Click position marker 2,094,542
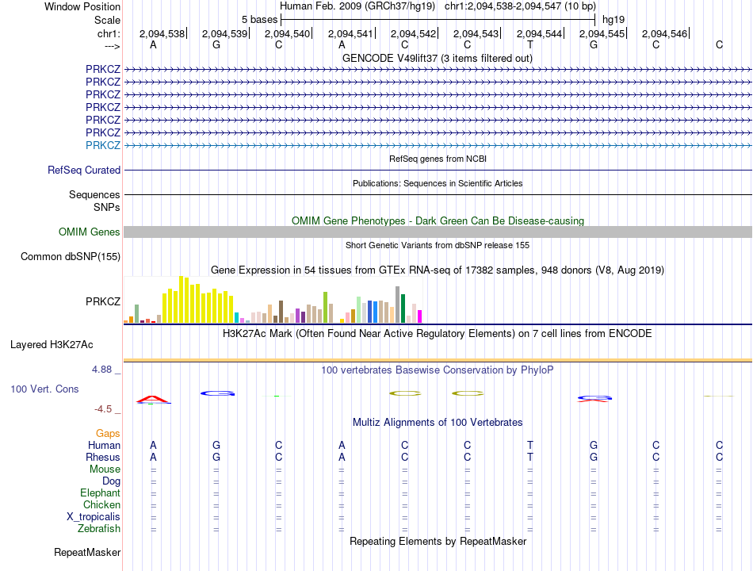753x571 pixels. [x=414, y=33]
